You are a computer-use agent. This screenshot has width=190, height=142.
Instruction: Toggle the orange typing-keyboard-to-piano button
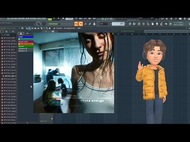click(76, 24)
